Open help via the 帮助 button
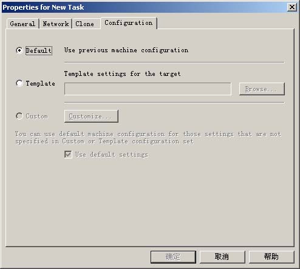 (x=271, y=257)
